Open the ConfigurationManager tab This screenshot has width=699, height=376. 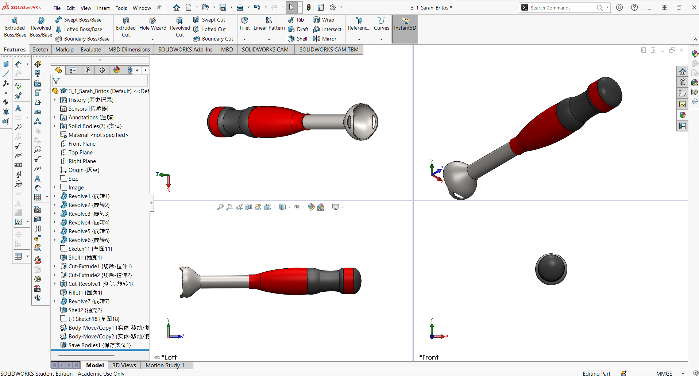[x=88, y=70]
